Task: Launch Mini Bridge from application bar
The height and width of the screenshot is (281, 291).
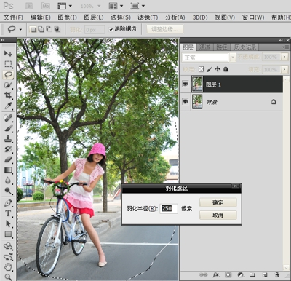Action: pos(46,6)
